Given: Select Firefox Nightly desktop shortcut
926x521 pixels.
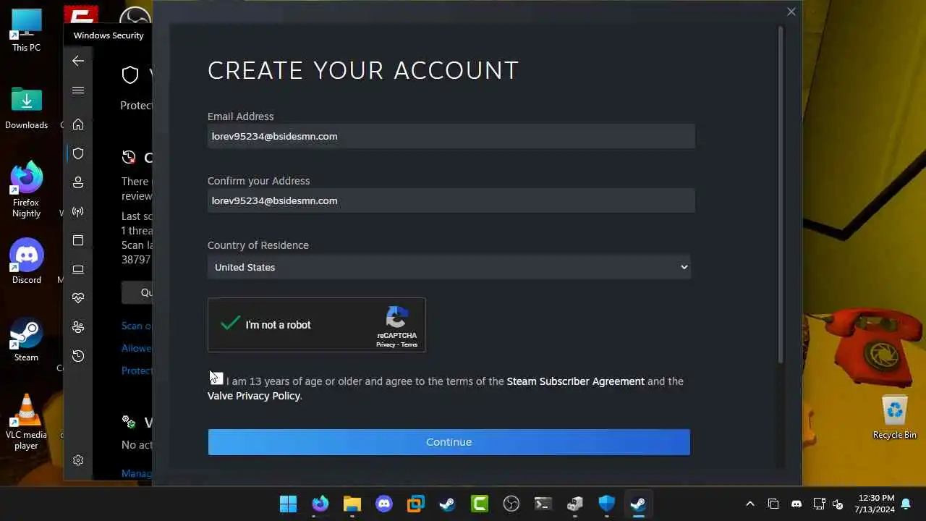Looking at the screenshot, I should 26,190.
